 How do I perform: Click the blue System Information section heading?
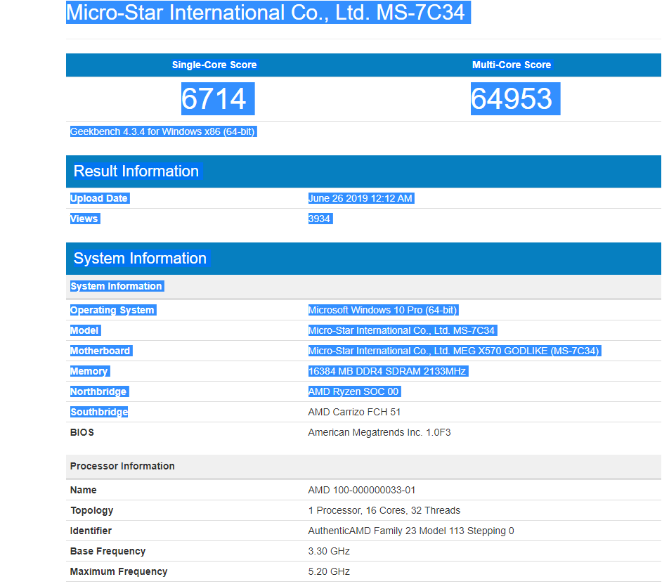[140, 259]
